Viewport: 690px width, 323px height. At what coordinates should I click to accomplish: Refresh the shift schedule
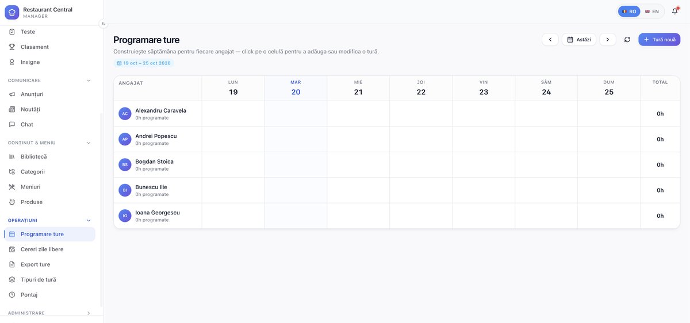(627, 40)
